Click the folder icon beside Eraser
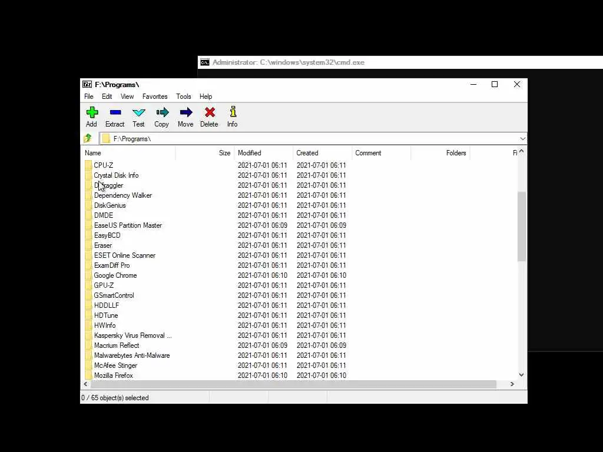 (88, 245)
